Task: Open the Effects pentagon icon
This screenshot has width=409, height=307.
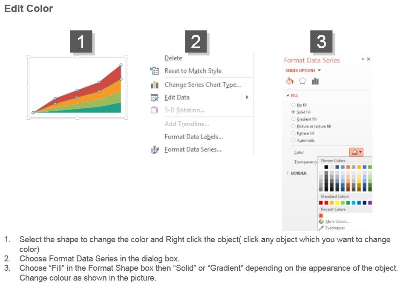Action: pyautogui.click(x=302, y=81)
